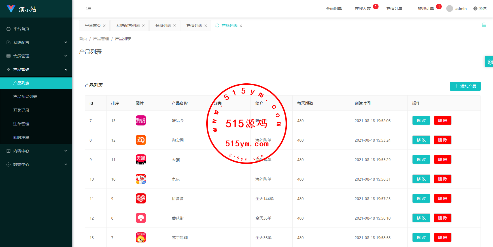Screen dimensions: 493x247
Task: Click the 淘宝网 product image
Action: click(141, 140)
